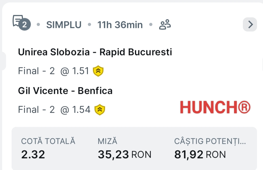Screen dimensions: 263x170
Task: Expand the truncated CÂȘTIG POTENȚI... label
Action: [210, 141]
